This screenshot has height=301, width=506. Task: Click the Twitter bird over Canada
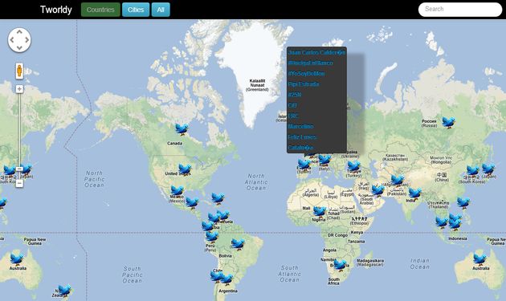coord(182,129)
